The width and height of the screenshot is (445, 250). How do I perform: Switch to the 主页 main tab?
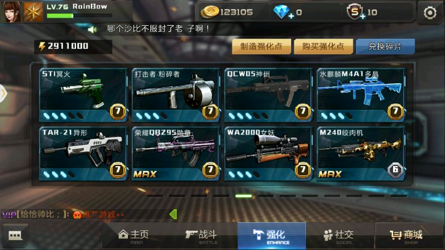(133, 236)
